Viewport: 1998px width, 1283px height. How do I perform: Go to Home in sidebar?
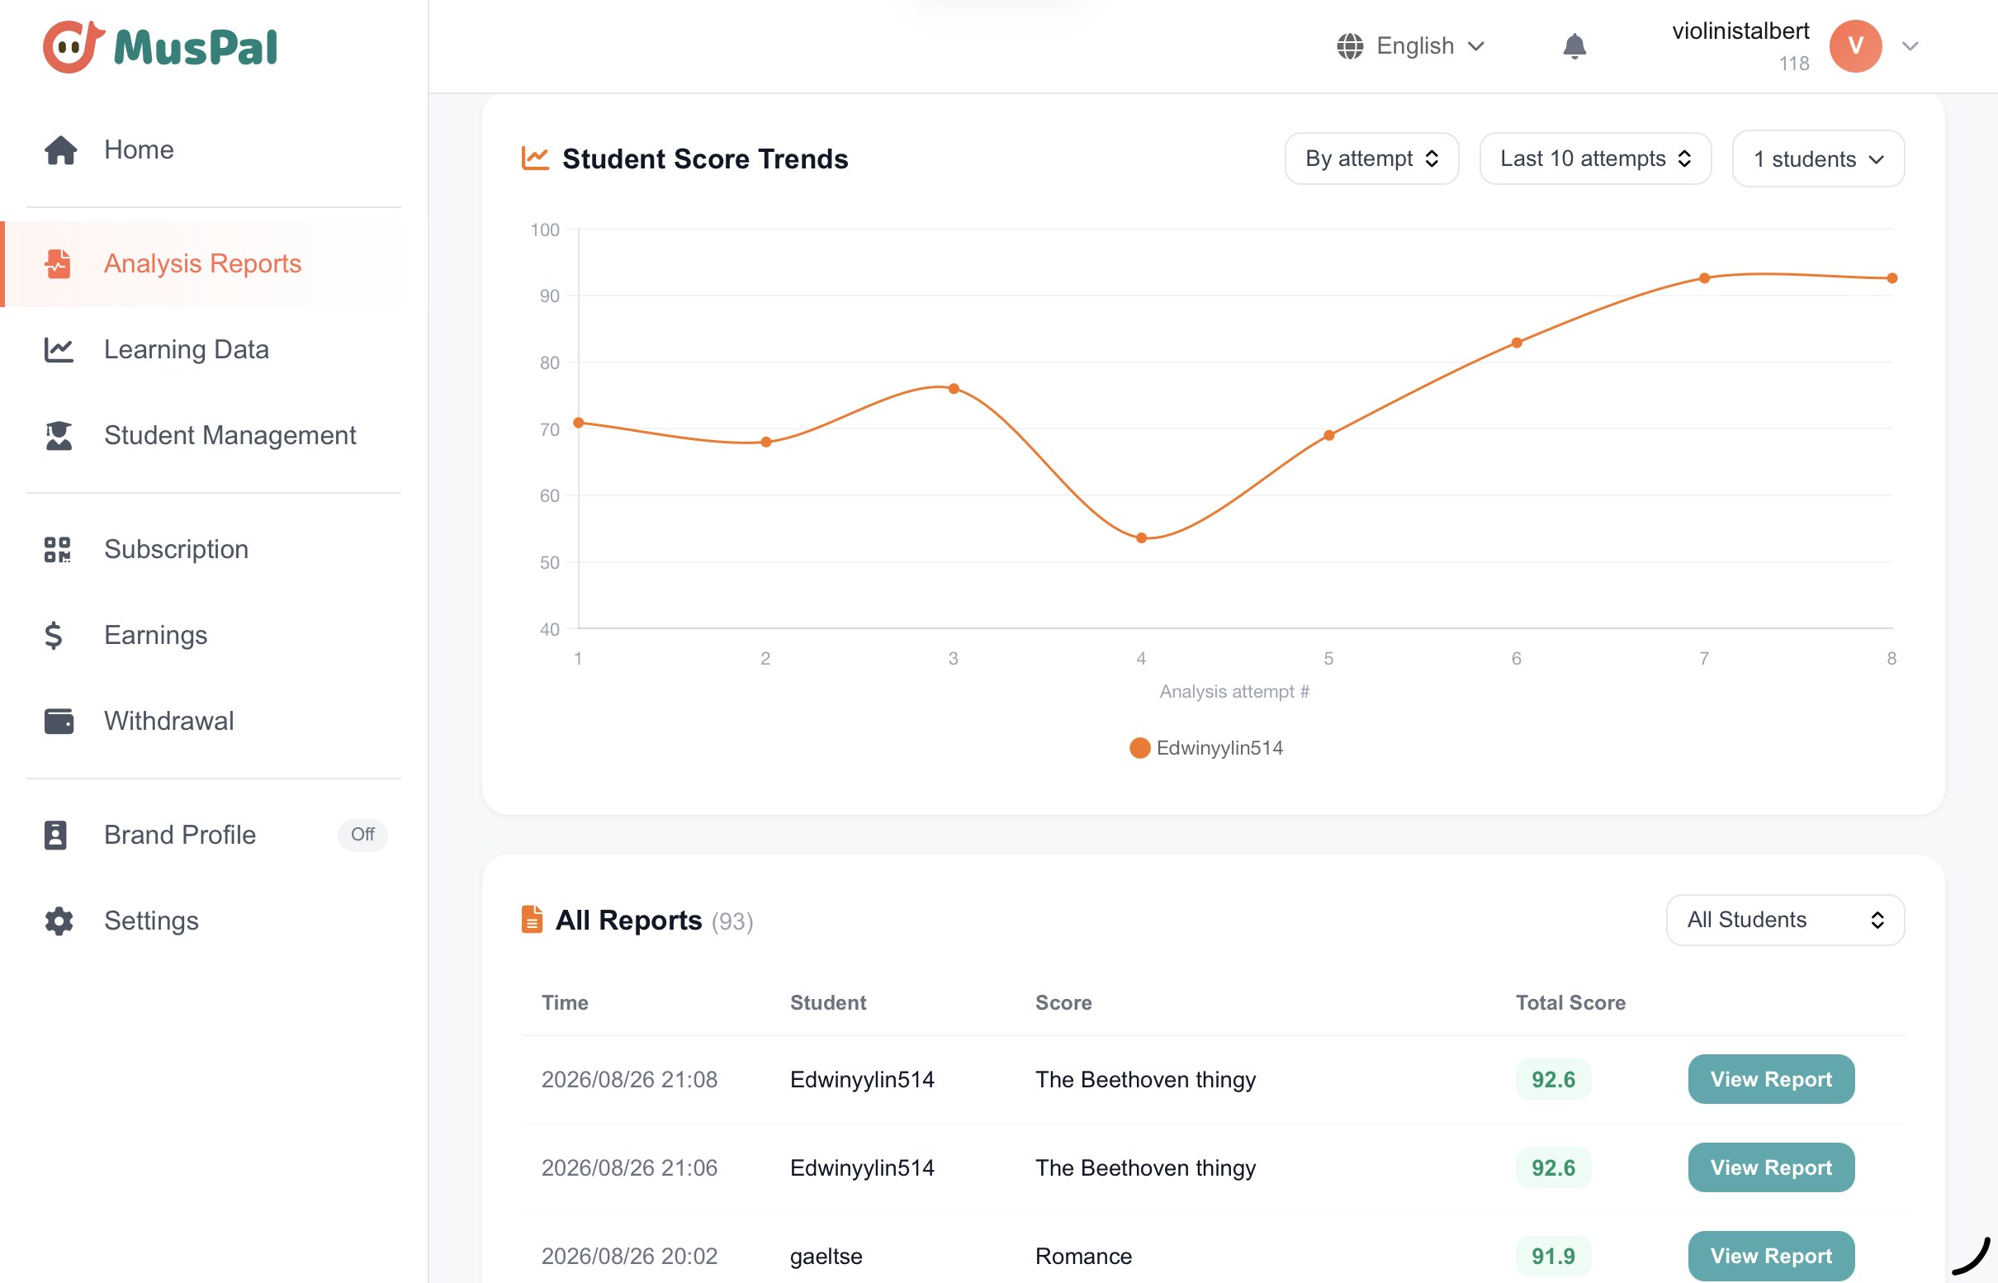213,150
